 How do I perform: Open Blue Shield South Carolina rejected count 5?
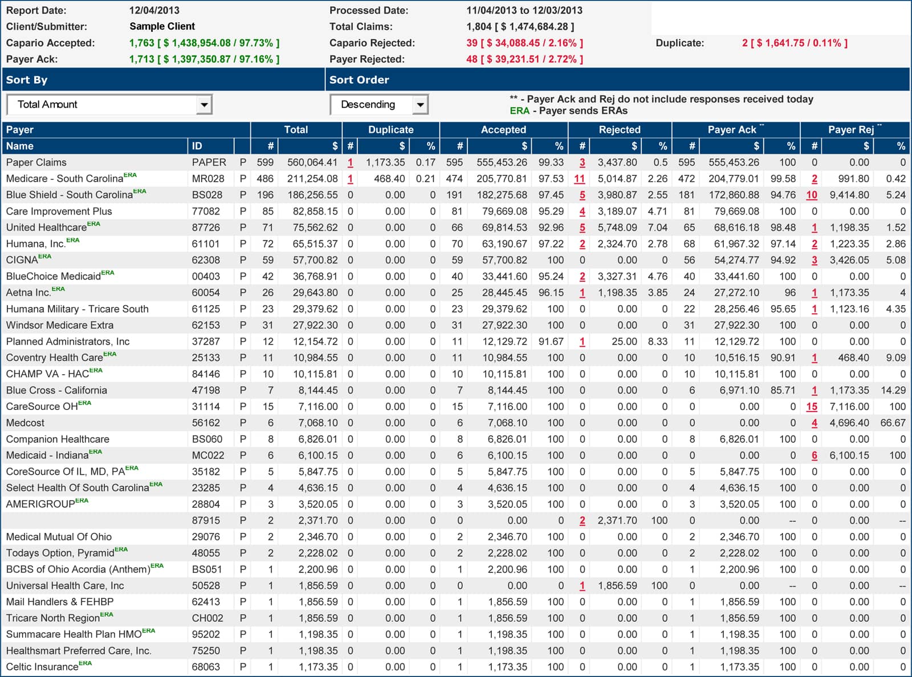pyautogui.click(x=582, y=195)
